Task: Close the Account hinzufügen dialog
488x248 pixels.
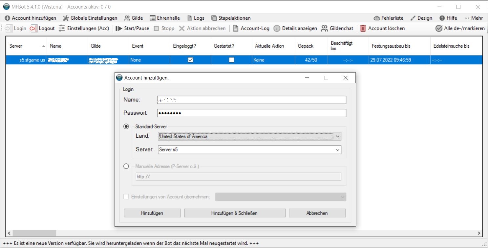Action: point(345,78)
